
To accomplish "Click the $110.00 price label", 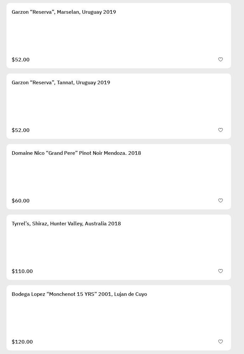I will [x=22, y=271].
